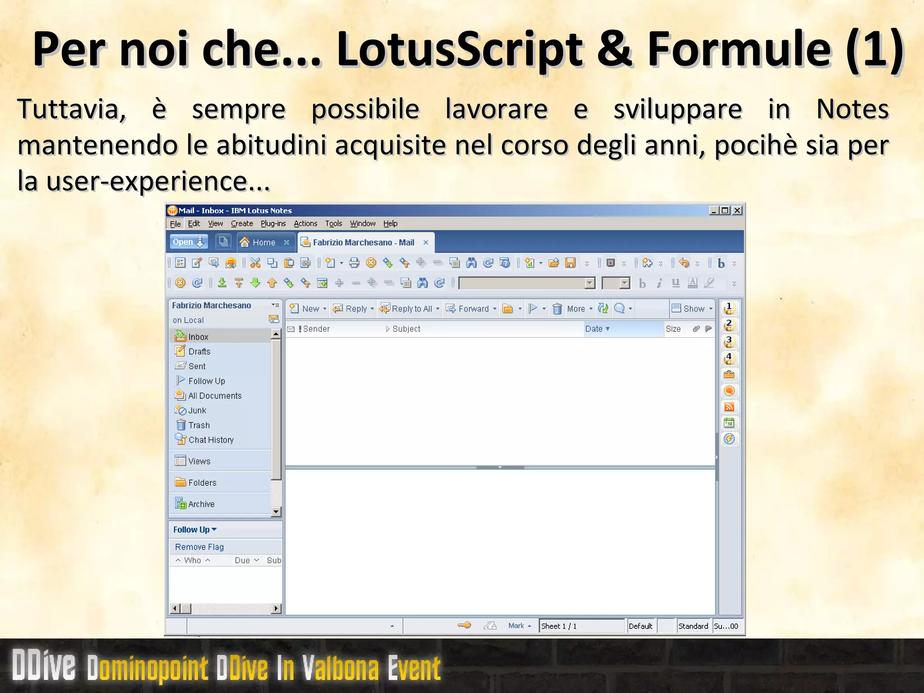Open navigator options menu beside Fabrizio Marchesano
This screenshot has height=693, width=924.
click(275, 305)
